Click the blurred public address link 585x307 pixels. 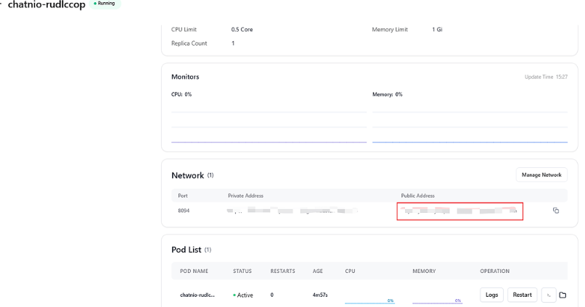point(460,211)
